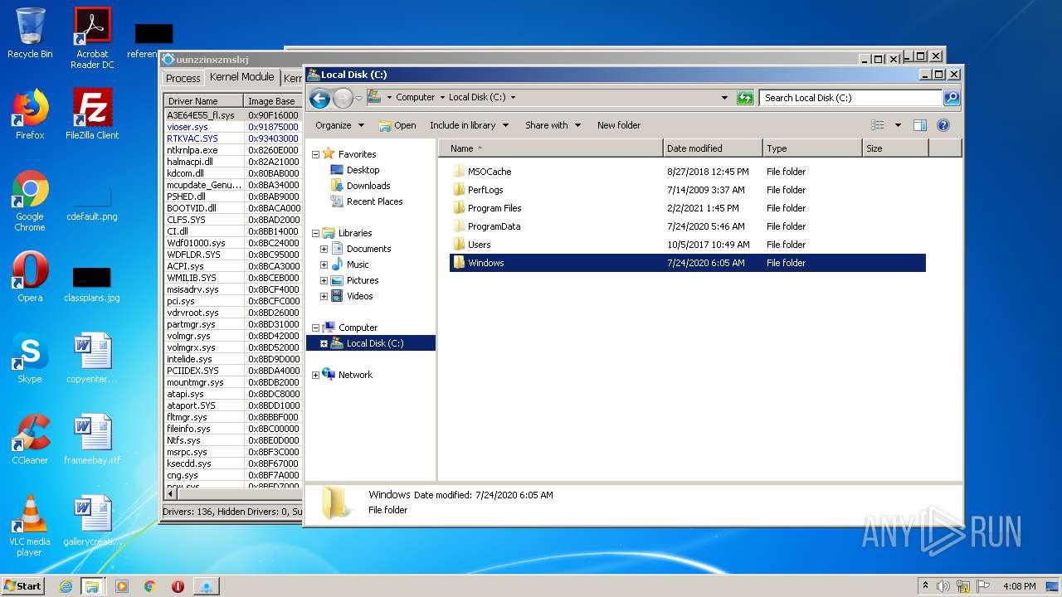The image size is (1062, 597).
Task: Open Acrobat Reader DC desktop icon
Action: point(92,38)
